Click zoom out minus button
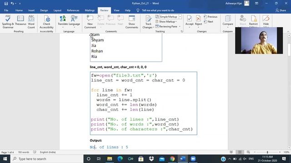Screen dimensions: 291x163 (255, 152)
